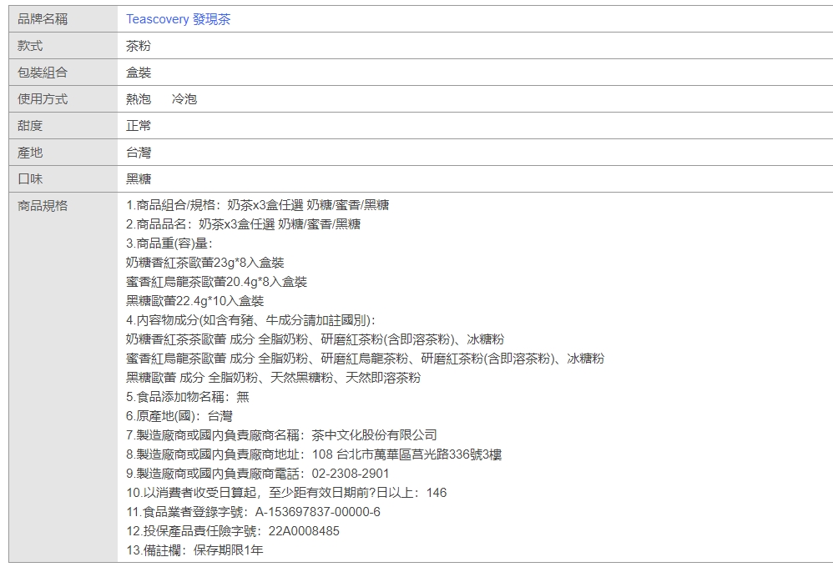Click the 口味 label
The height and width of the screenshot is (567, 833).
pos(30,179)
